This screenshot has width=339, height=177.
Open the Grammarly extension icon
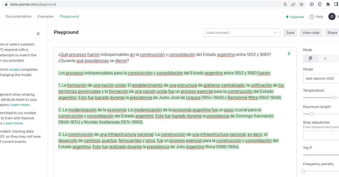point(312,4)
